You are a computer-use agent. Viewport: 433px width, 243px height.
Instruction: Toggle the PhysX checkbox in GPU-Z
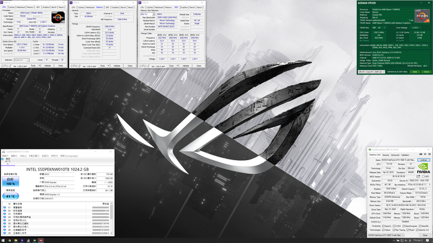click(x=408, y=230)
